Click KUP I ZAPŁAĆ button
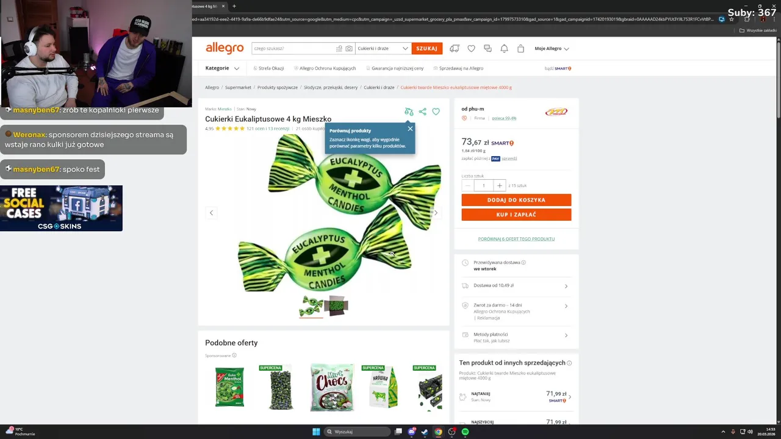Image resolution: width=781 pixels, height=439 pixels. pos(516,215)
